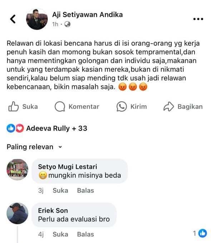This screenshot has height=243, width=211.
Task: Open Aji Setiyawan Andika's profile picture
Action: 37,19
